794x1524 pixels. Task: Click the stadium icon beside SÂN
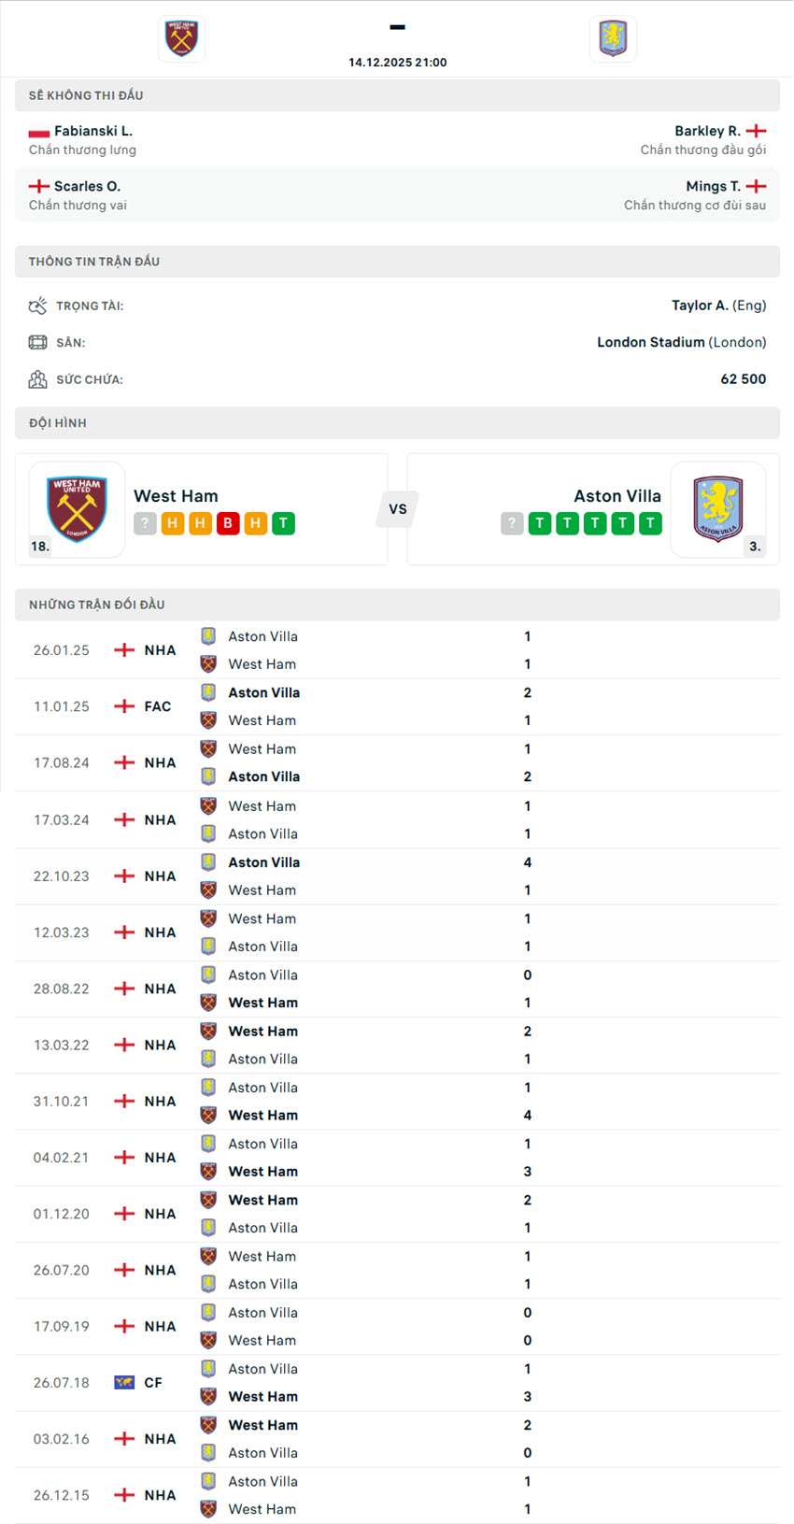coord(38,342)
